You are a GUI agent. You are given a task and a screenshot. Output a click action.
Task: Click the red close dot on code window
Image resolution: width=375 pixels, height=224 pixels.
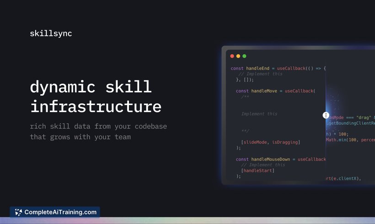click(232, 56)
